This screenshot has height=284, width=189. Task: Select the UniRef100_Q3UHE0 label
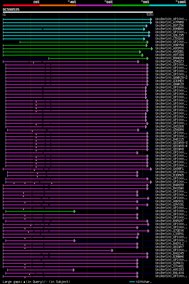[170, 81]
